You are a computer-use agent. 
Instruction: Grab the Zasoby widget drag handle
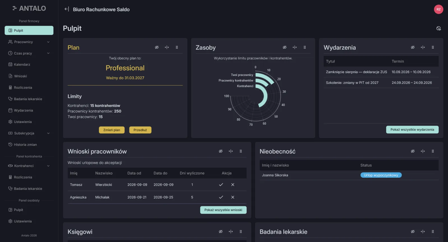305,47
